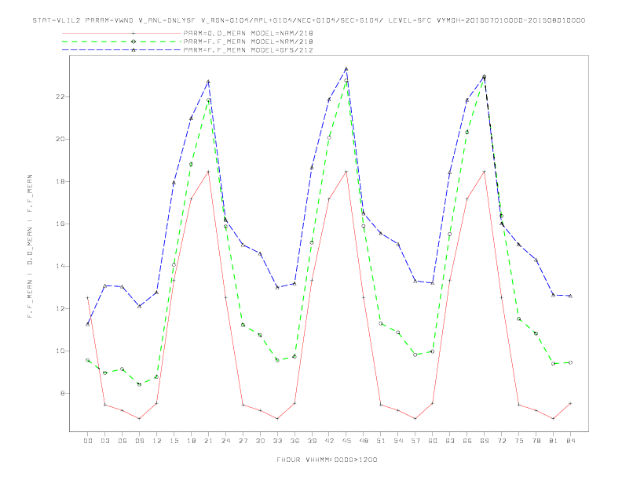Click green NAM circle marker at hour 84
This screenshot has height=480, width=622.
[x=570, y=363]
